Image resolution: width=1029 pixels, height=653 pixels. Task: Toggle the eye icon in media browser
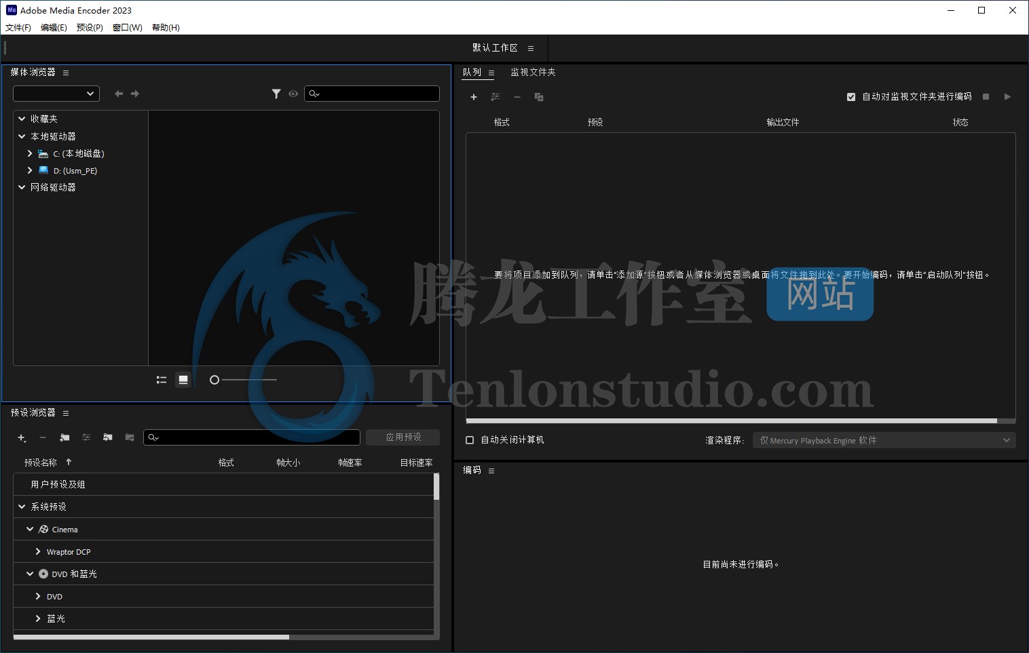(x=293, y=94)
